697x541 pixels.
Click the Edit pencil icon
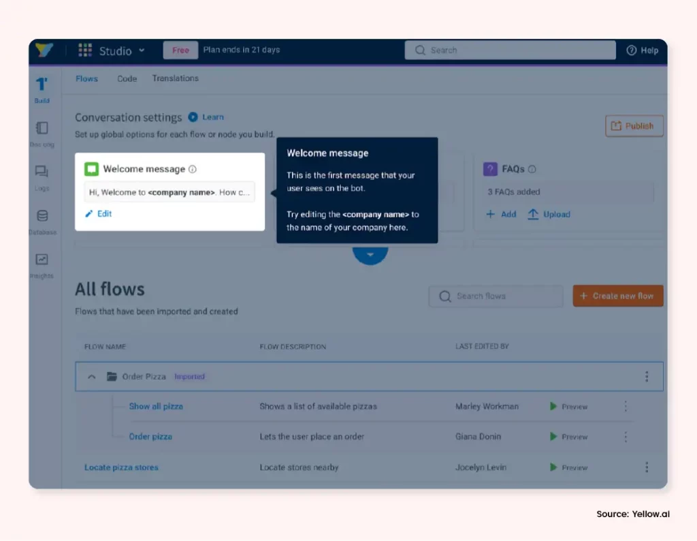pyautogui.click(x=89, y=214)
